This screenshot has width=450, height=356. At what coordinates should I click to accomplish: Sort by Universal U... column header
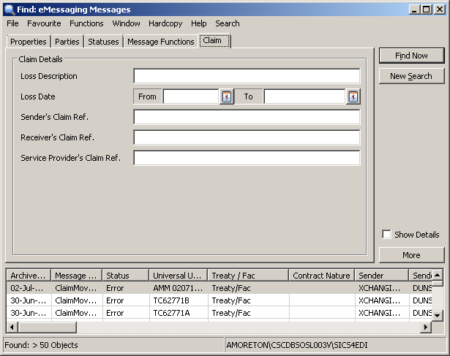pyautogui.click(x=179, y=276)
